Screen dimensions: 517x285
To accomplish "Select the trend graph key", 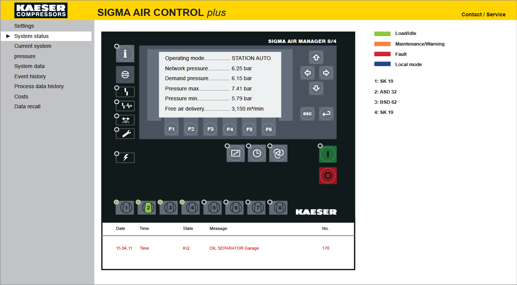I will (235, 153).
